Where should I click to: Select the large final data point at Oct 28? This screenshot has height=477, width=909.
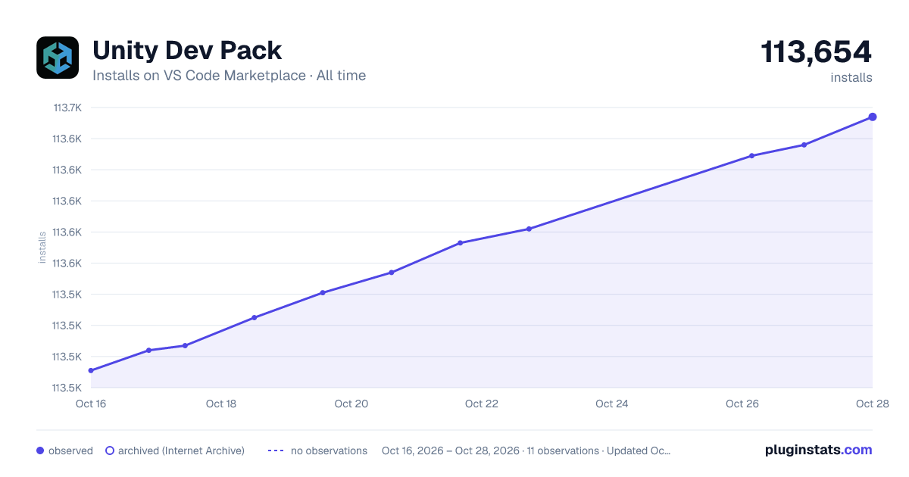(873, 117)
